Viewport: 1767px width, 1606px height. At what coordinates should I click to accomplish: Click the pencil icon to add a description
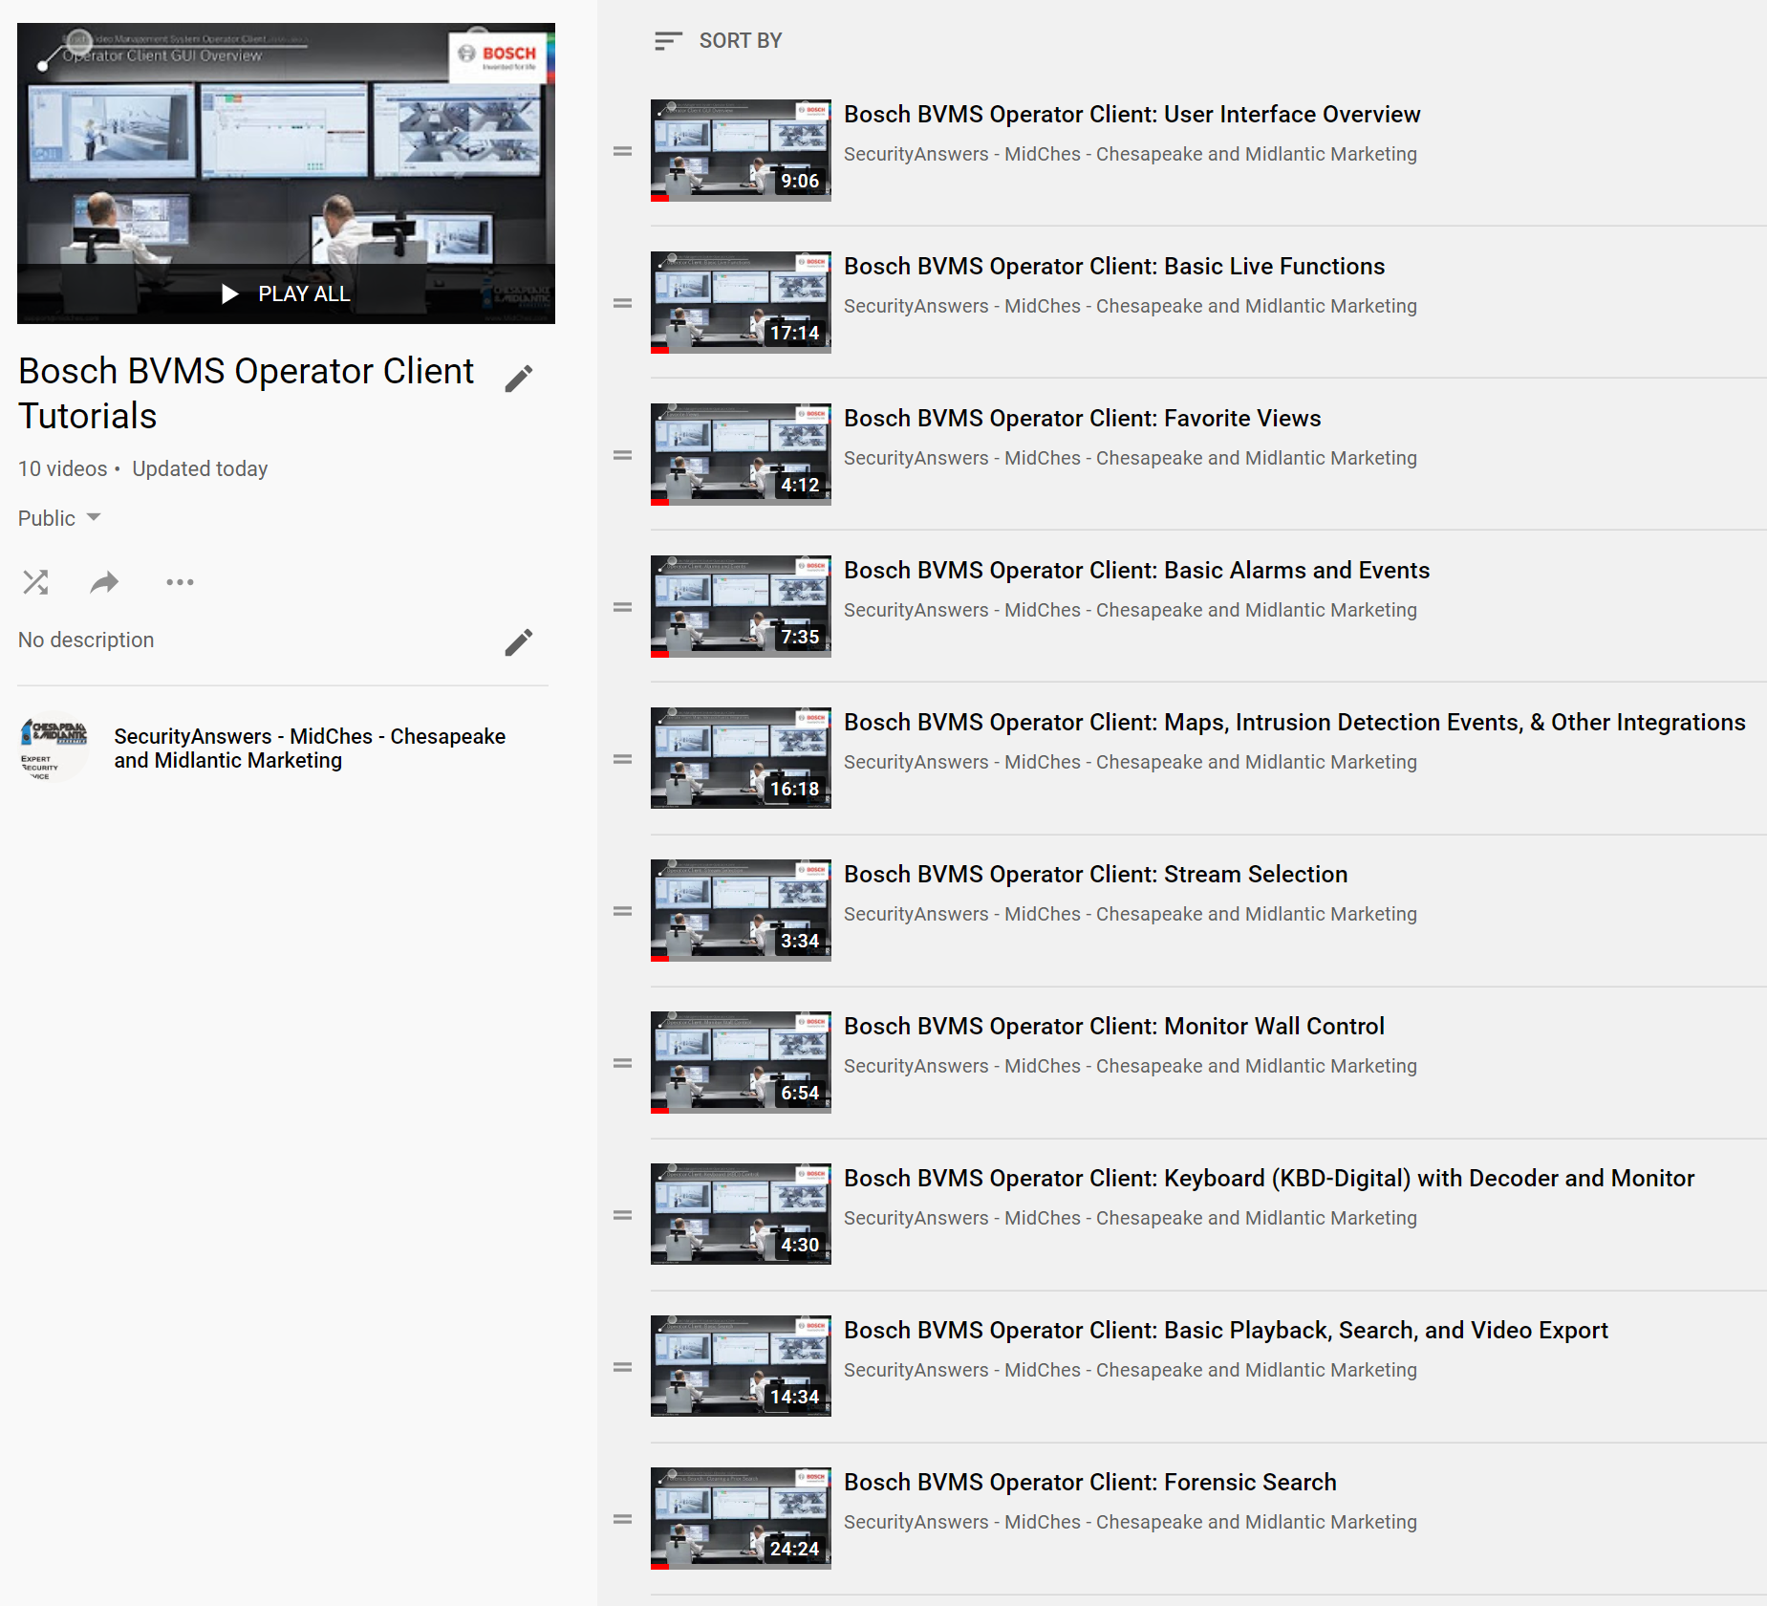tap(519, 641)
